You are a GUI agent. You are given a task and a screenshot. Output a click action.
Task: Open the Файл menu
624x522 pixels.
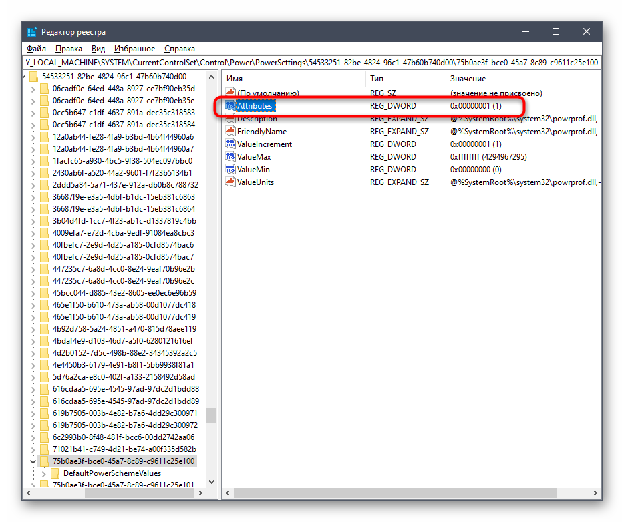click(36, 49)
